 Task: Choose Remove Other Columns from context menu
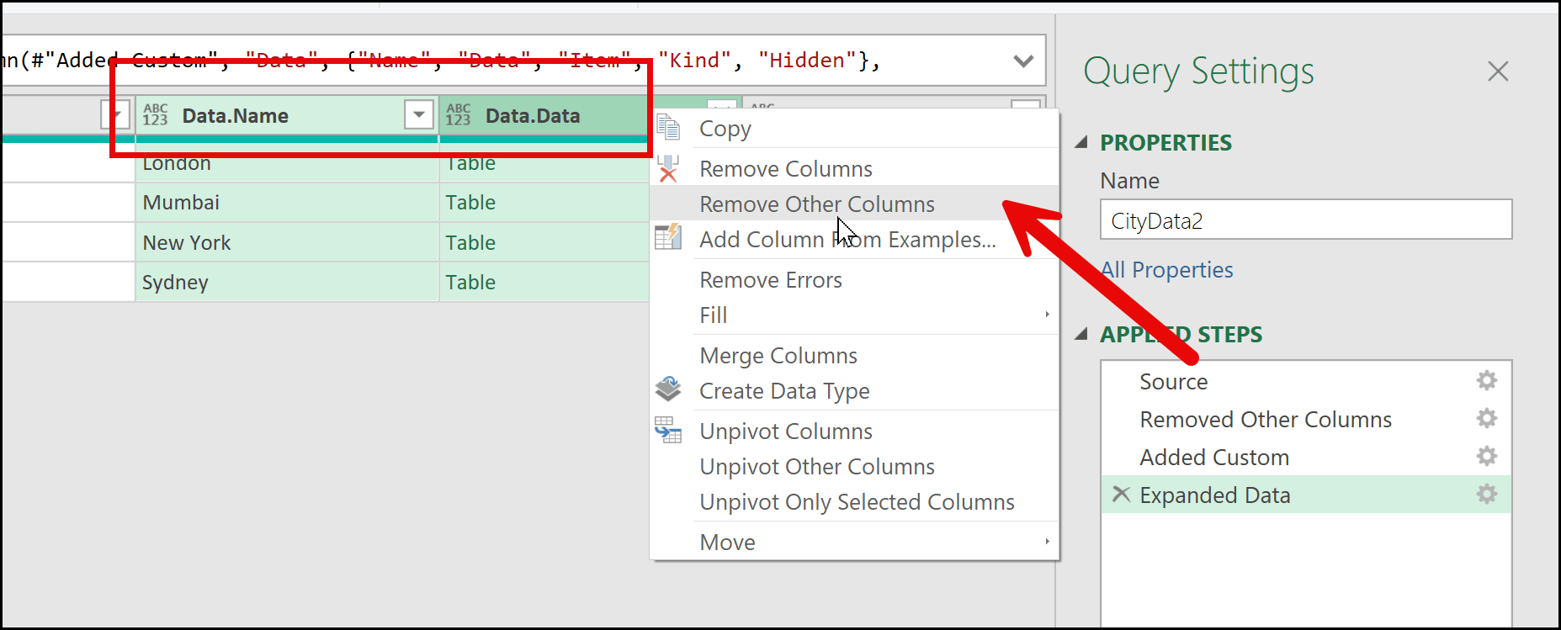(816, 204)
